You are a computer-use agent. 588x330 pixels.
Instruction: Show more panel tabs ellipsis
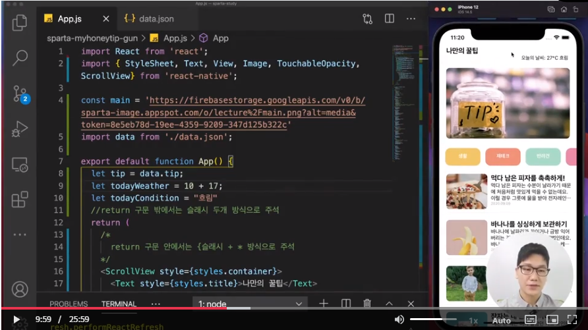coord(156,304)
